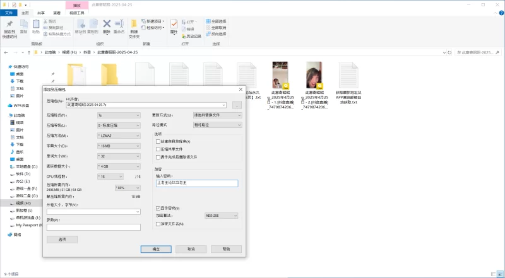Tick the 创建自释放程序 (create SFX) checkbox
This screenshot has width=505, height=278.
tap(158, 142)
